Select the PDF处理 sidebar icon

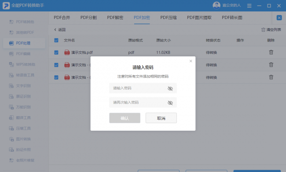pyautogui.click(x=11, y=43)
